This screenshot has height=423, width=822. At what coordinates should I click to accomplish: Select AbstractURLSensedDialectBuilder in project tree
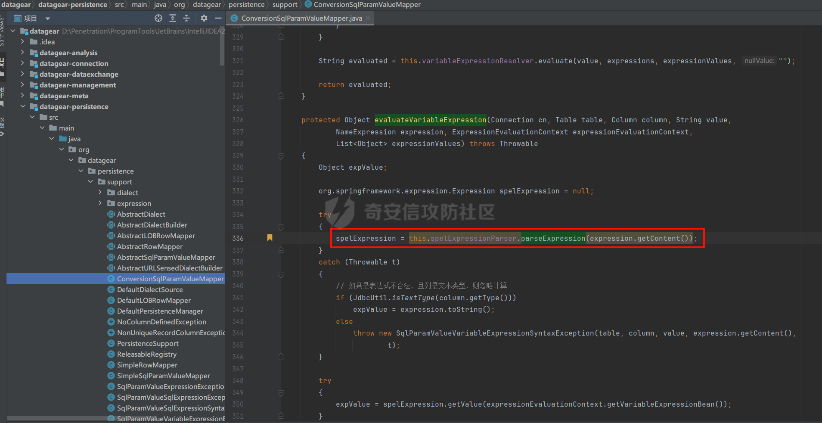(x=170, y=268)
